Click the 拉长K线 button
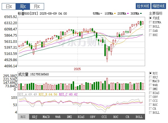Image resolution: width=168 pixels, height=123 pixels. (143, 6)
